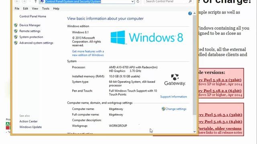257x144 pixels.
Task: Open Strawberry Perl 5.18.2.2 (64bit) link in browser
Action: [x=220, y=91]
